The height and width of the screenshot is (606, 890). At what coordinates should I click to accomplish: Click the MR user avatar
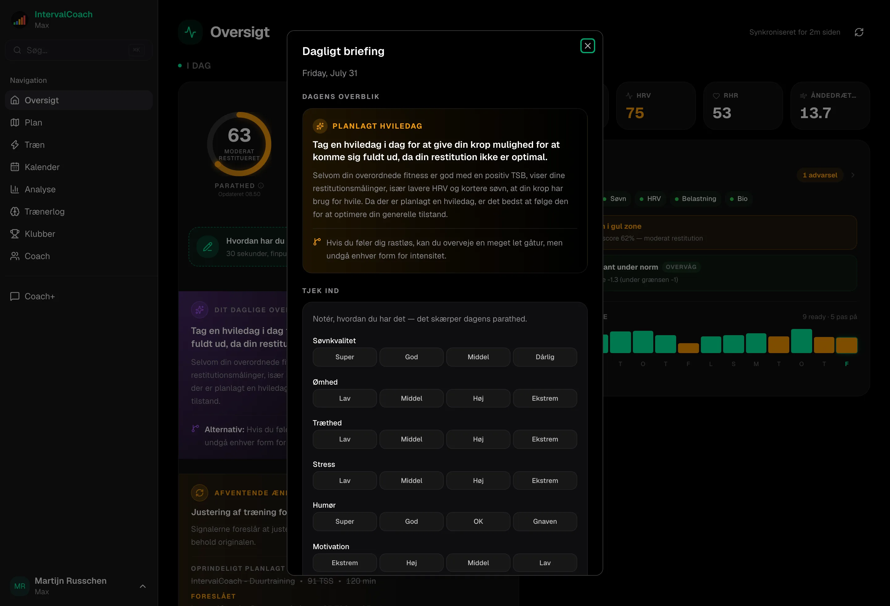click(x=20, y=586)
